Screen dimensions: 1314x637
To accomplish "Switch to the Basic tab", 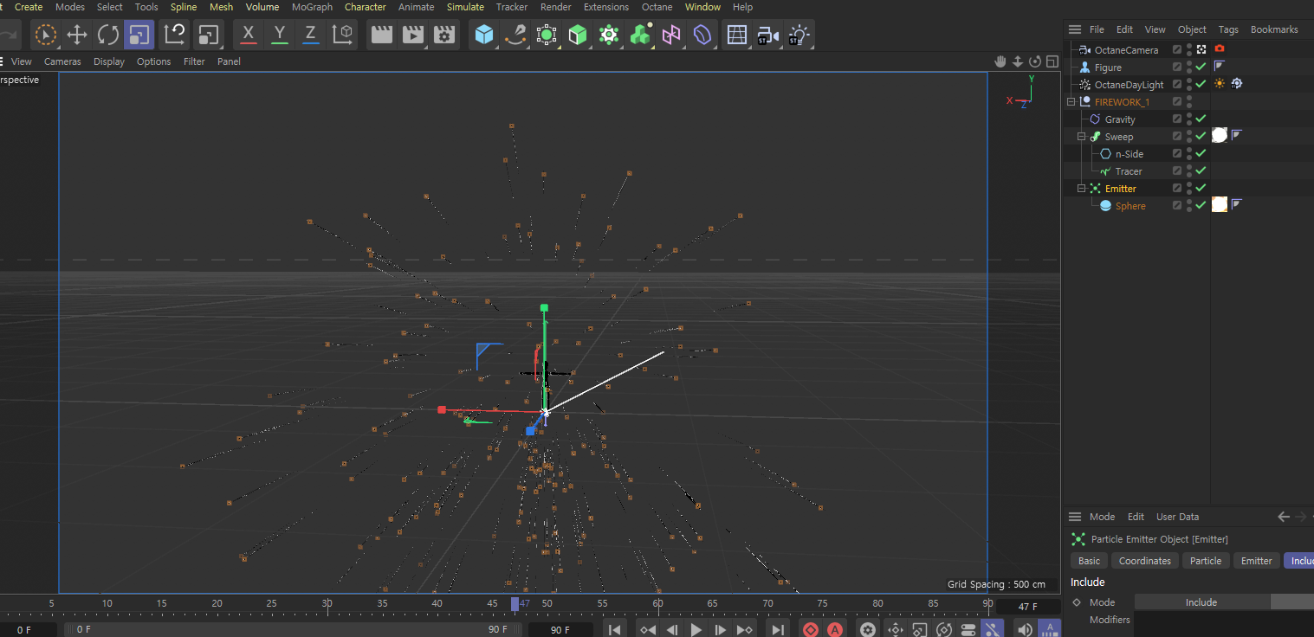I will pos(1090,561).
